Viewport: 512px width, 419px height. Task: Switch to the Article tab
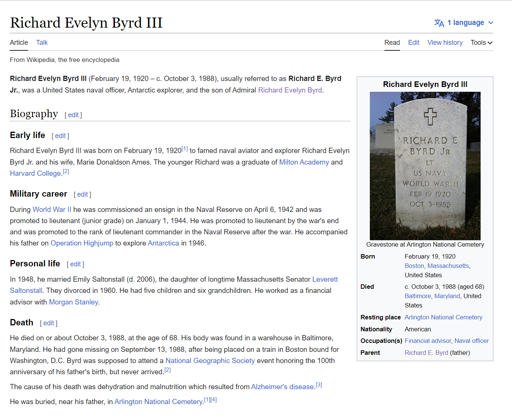tap(19, 43)
